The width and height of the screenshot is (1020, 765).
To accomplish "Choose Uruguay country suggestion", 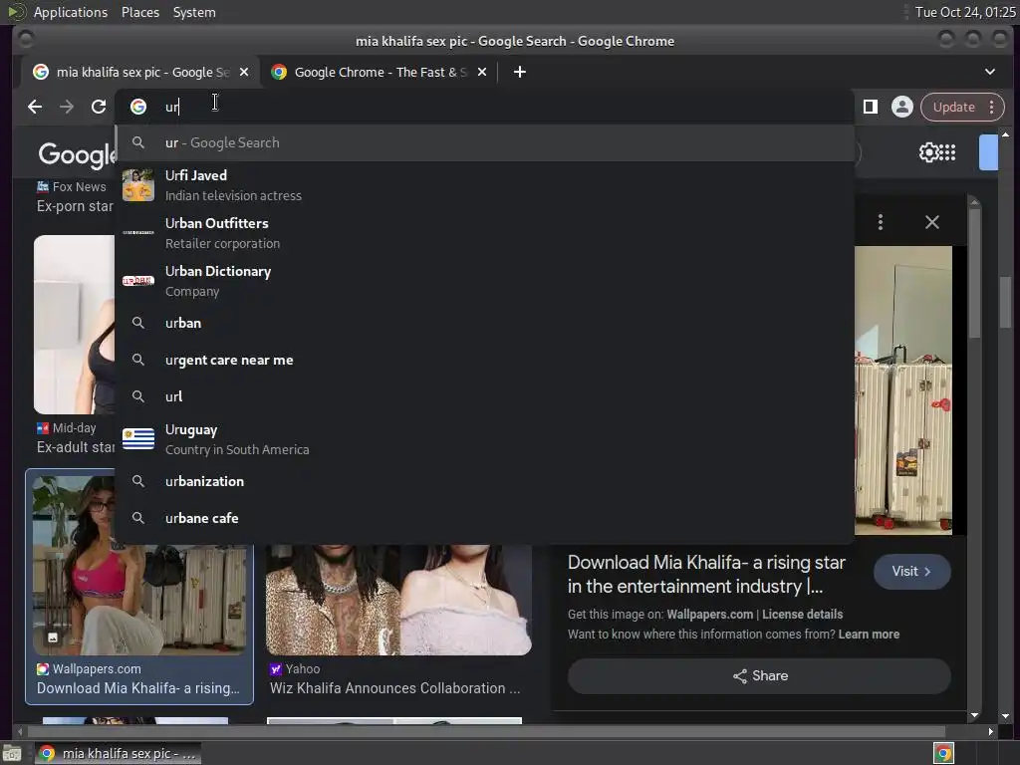I will [x=484, y=439].
